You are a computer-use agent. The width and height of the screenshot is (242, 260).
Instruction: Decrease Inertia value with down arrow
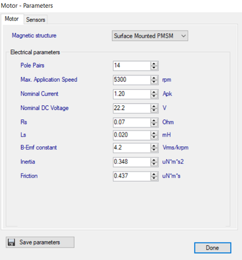(x=154, y=164)
